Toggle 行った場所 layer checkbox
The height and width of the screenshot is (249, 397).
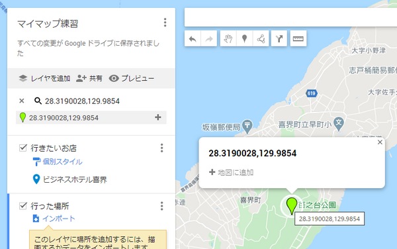[x=23, y=205]
